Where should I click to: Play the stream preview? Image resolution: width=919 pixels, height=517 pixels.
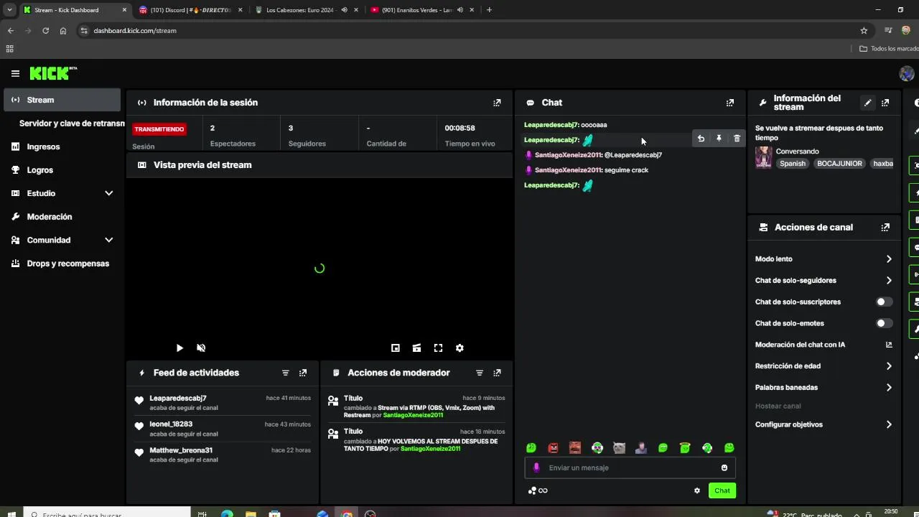(x=179, y=348)
